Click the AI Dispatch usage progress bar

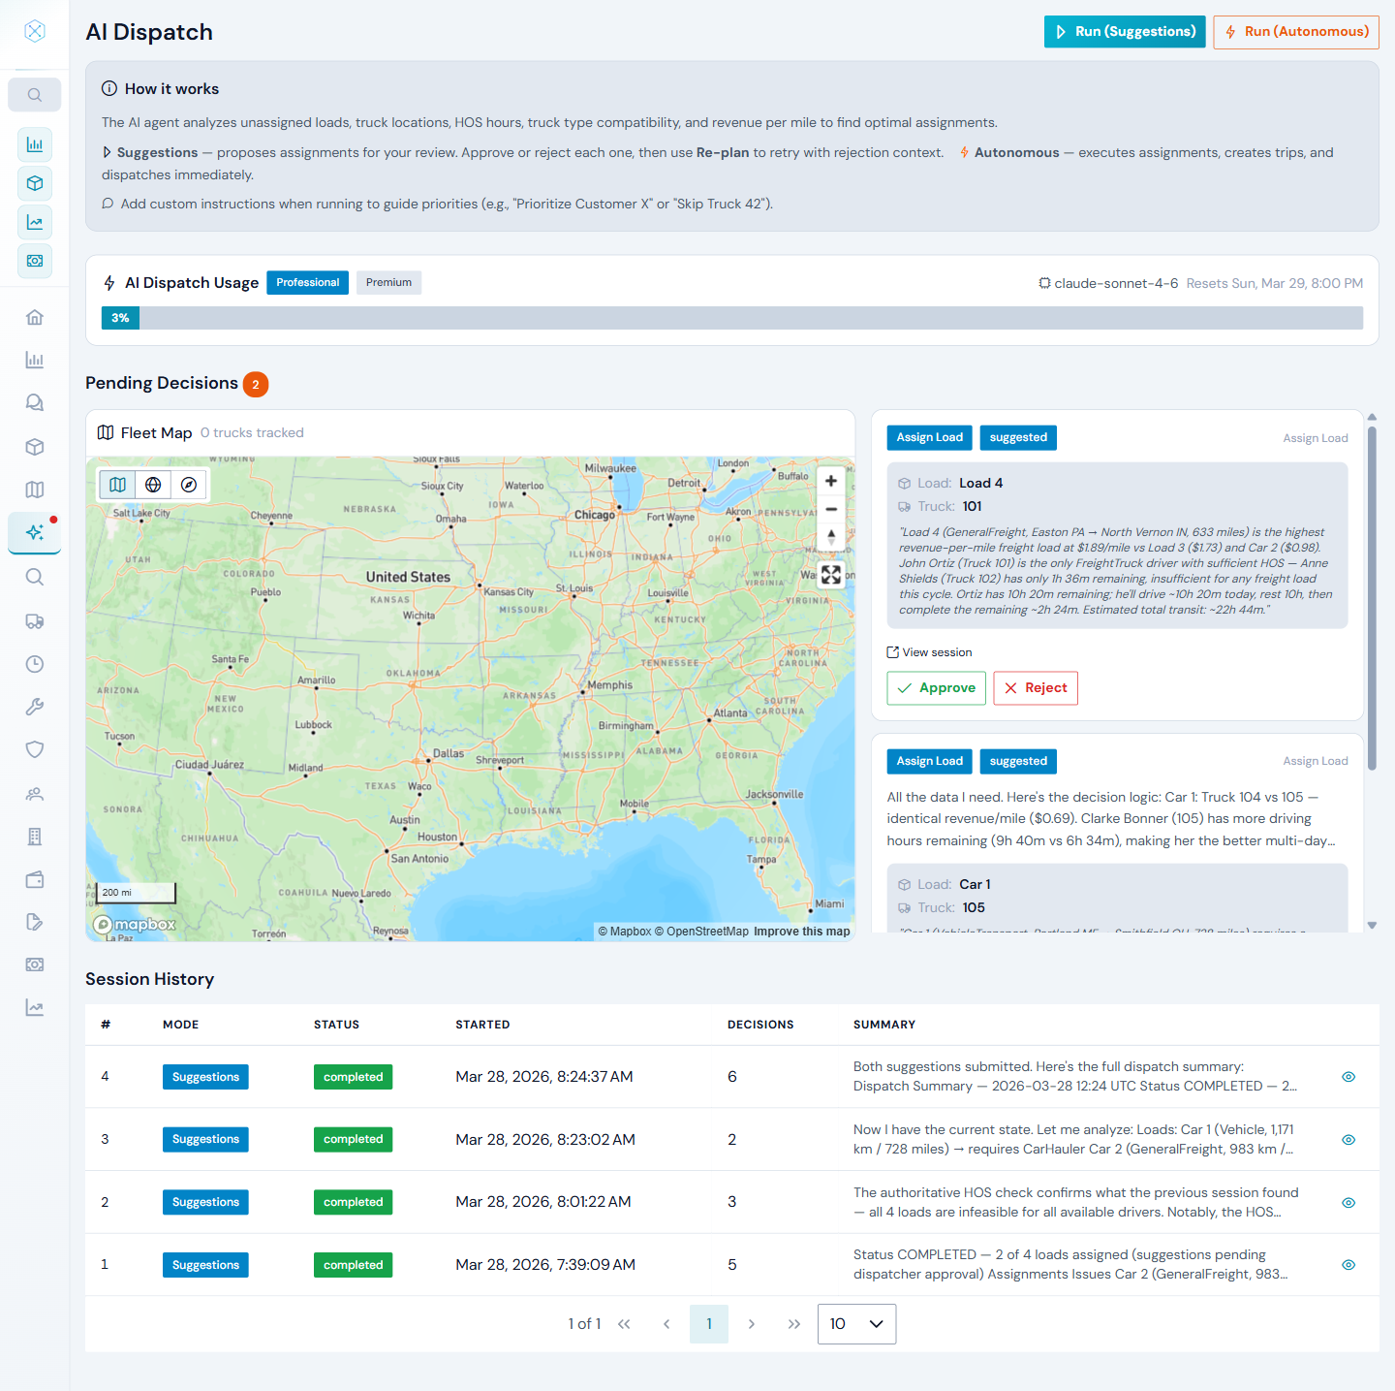(x=732, y=318)
